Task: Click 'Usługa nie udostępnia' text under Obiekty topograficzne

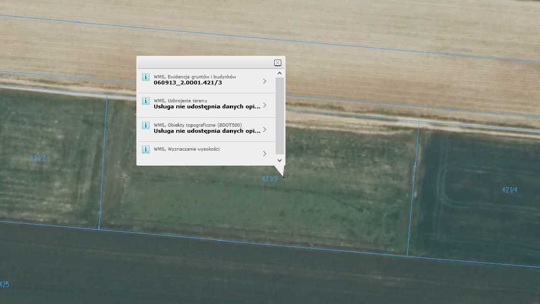Action: pyautogui.click(x=207, y=130)
